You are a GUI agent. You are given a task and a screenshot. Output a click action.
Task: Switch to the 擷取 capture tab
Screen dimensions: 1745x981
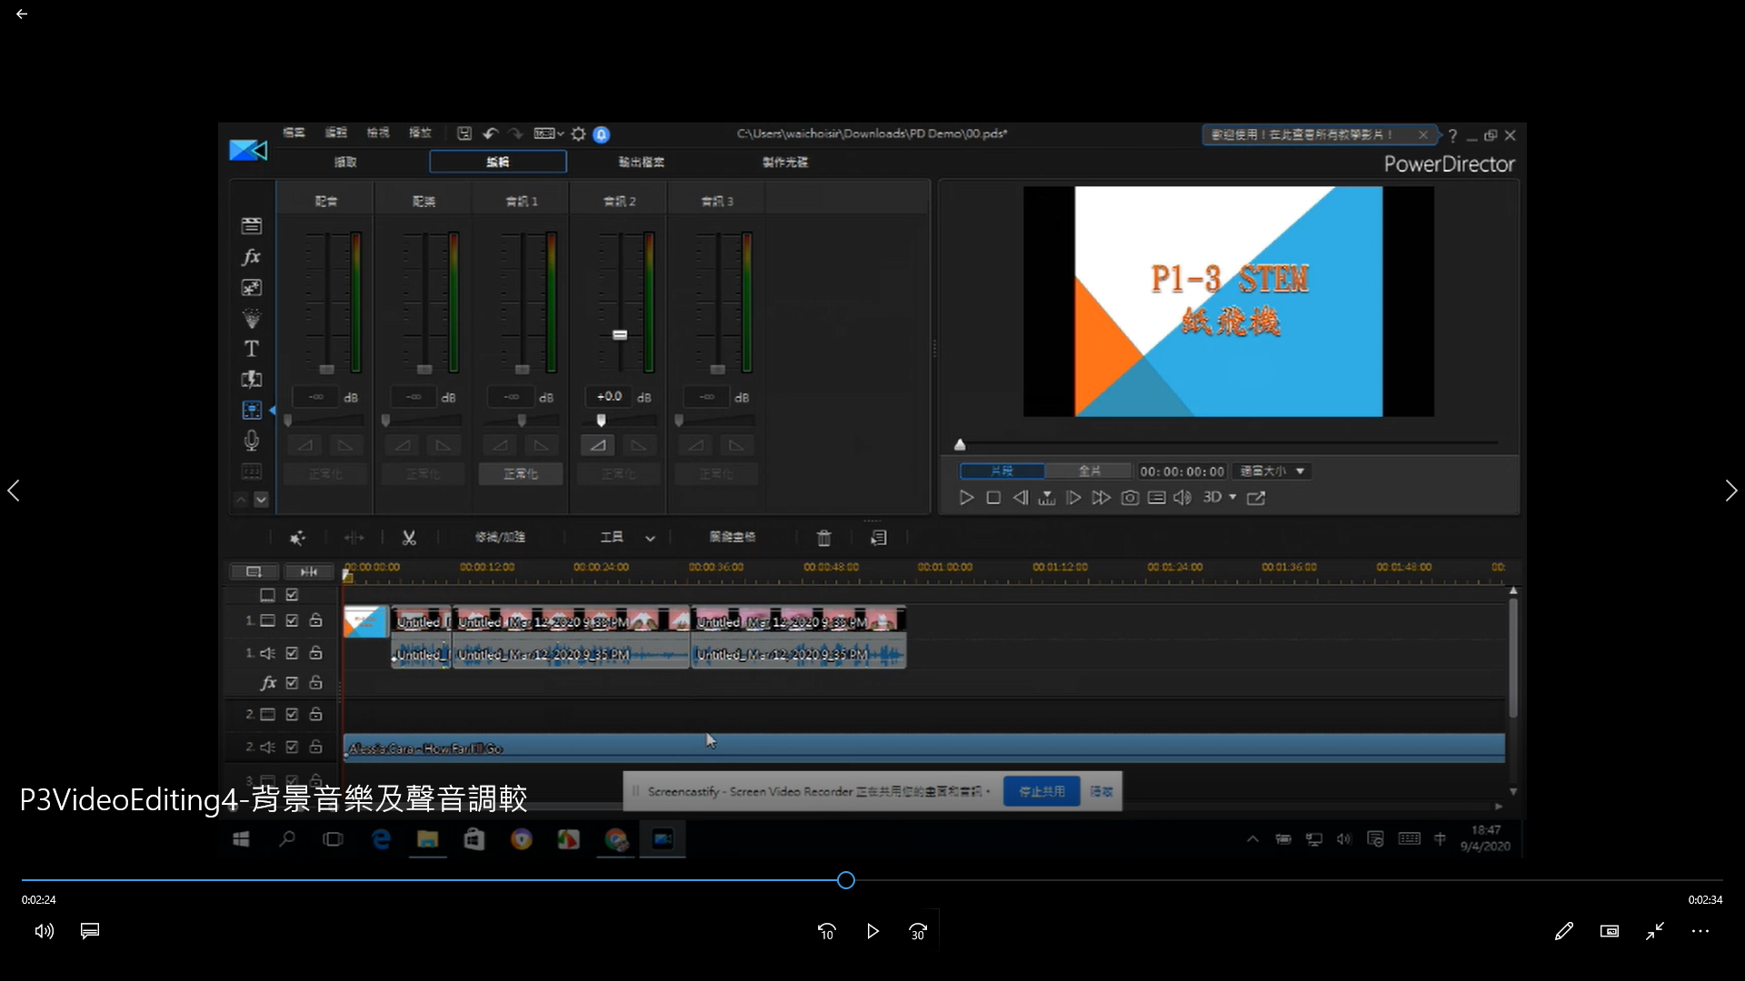click(x=345, y=163)
